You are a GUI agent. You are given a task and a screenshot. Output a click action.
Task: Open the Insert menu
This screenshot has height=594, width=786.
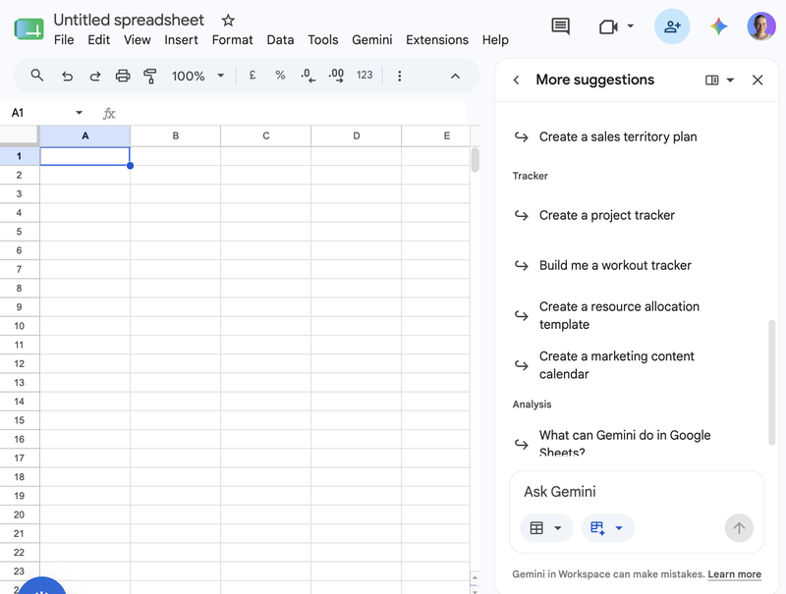pyautogui.click(x=181, y=39)
